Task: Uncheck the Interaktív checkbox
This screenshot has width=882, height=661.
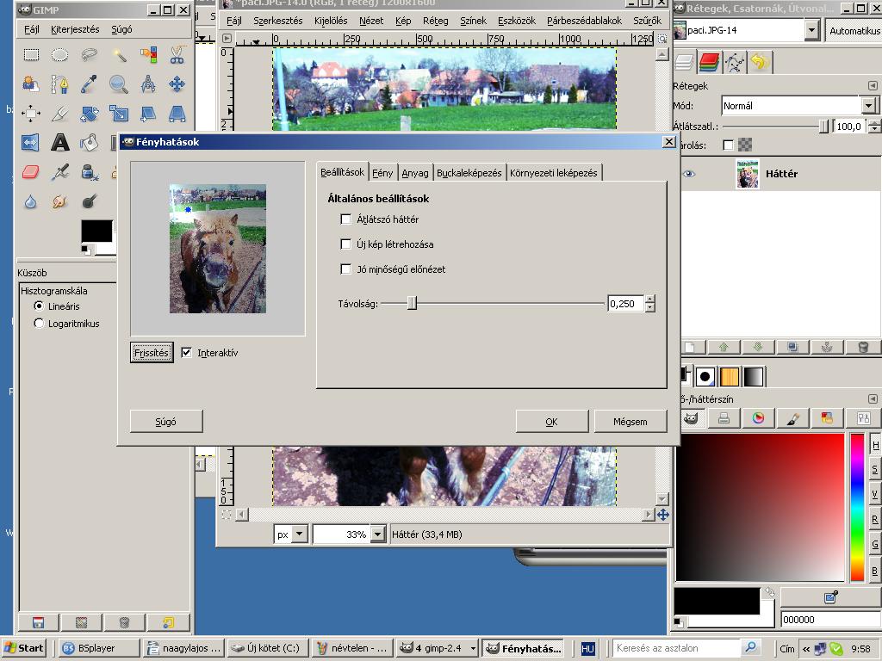Action: tap(186, 352)
